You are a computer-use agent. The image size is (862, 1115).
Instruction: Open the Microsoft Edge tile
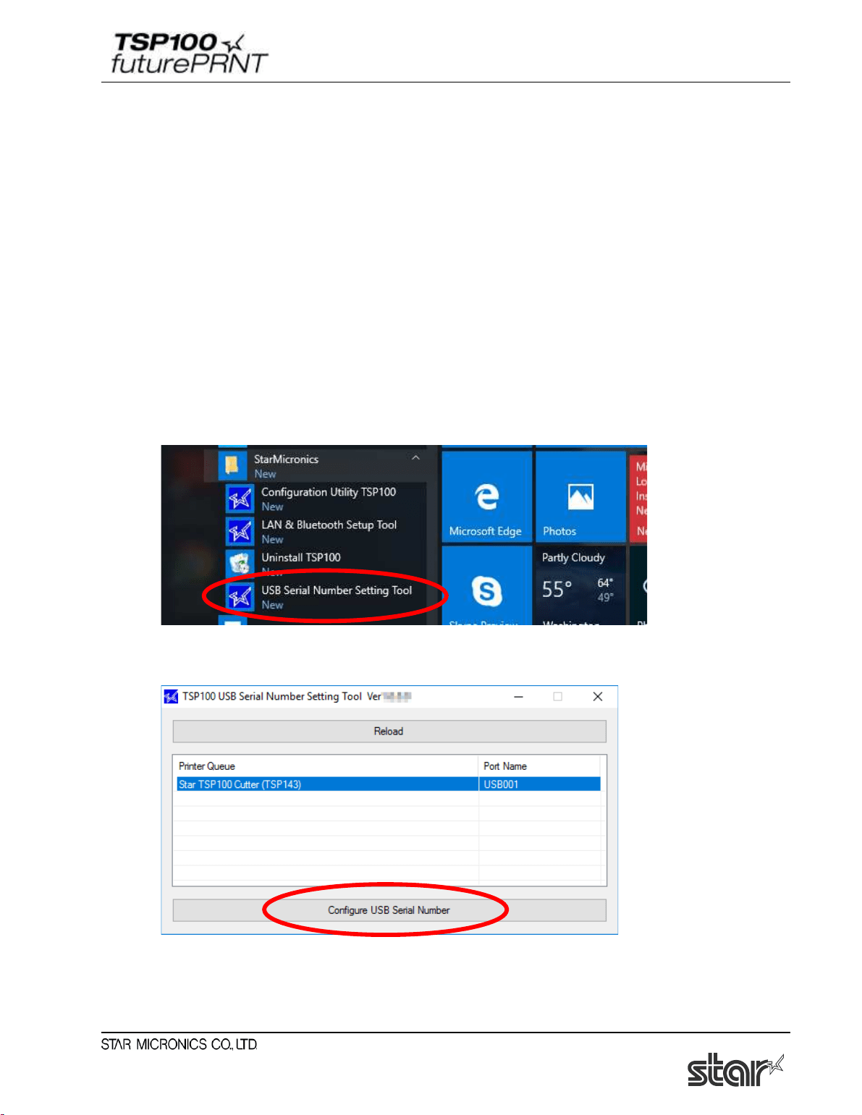coord(486,496)
